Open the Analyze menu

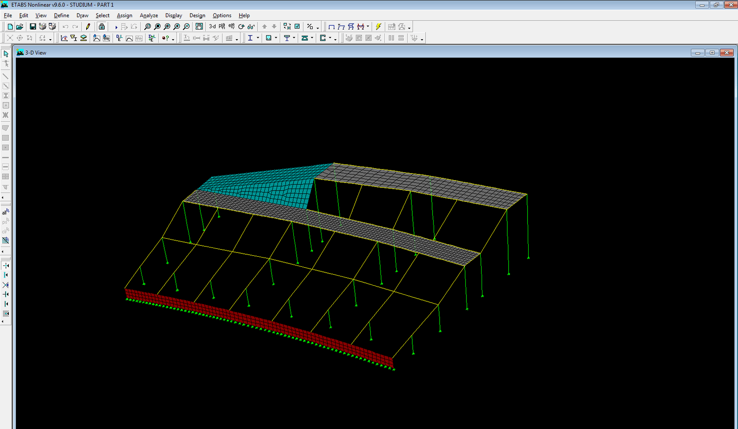(x=149, y=15)
